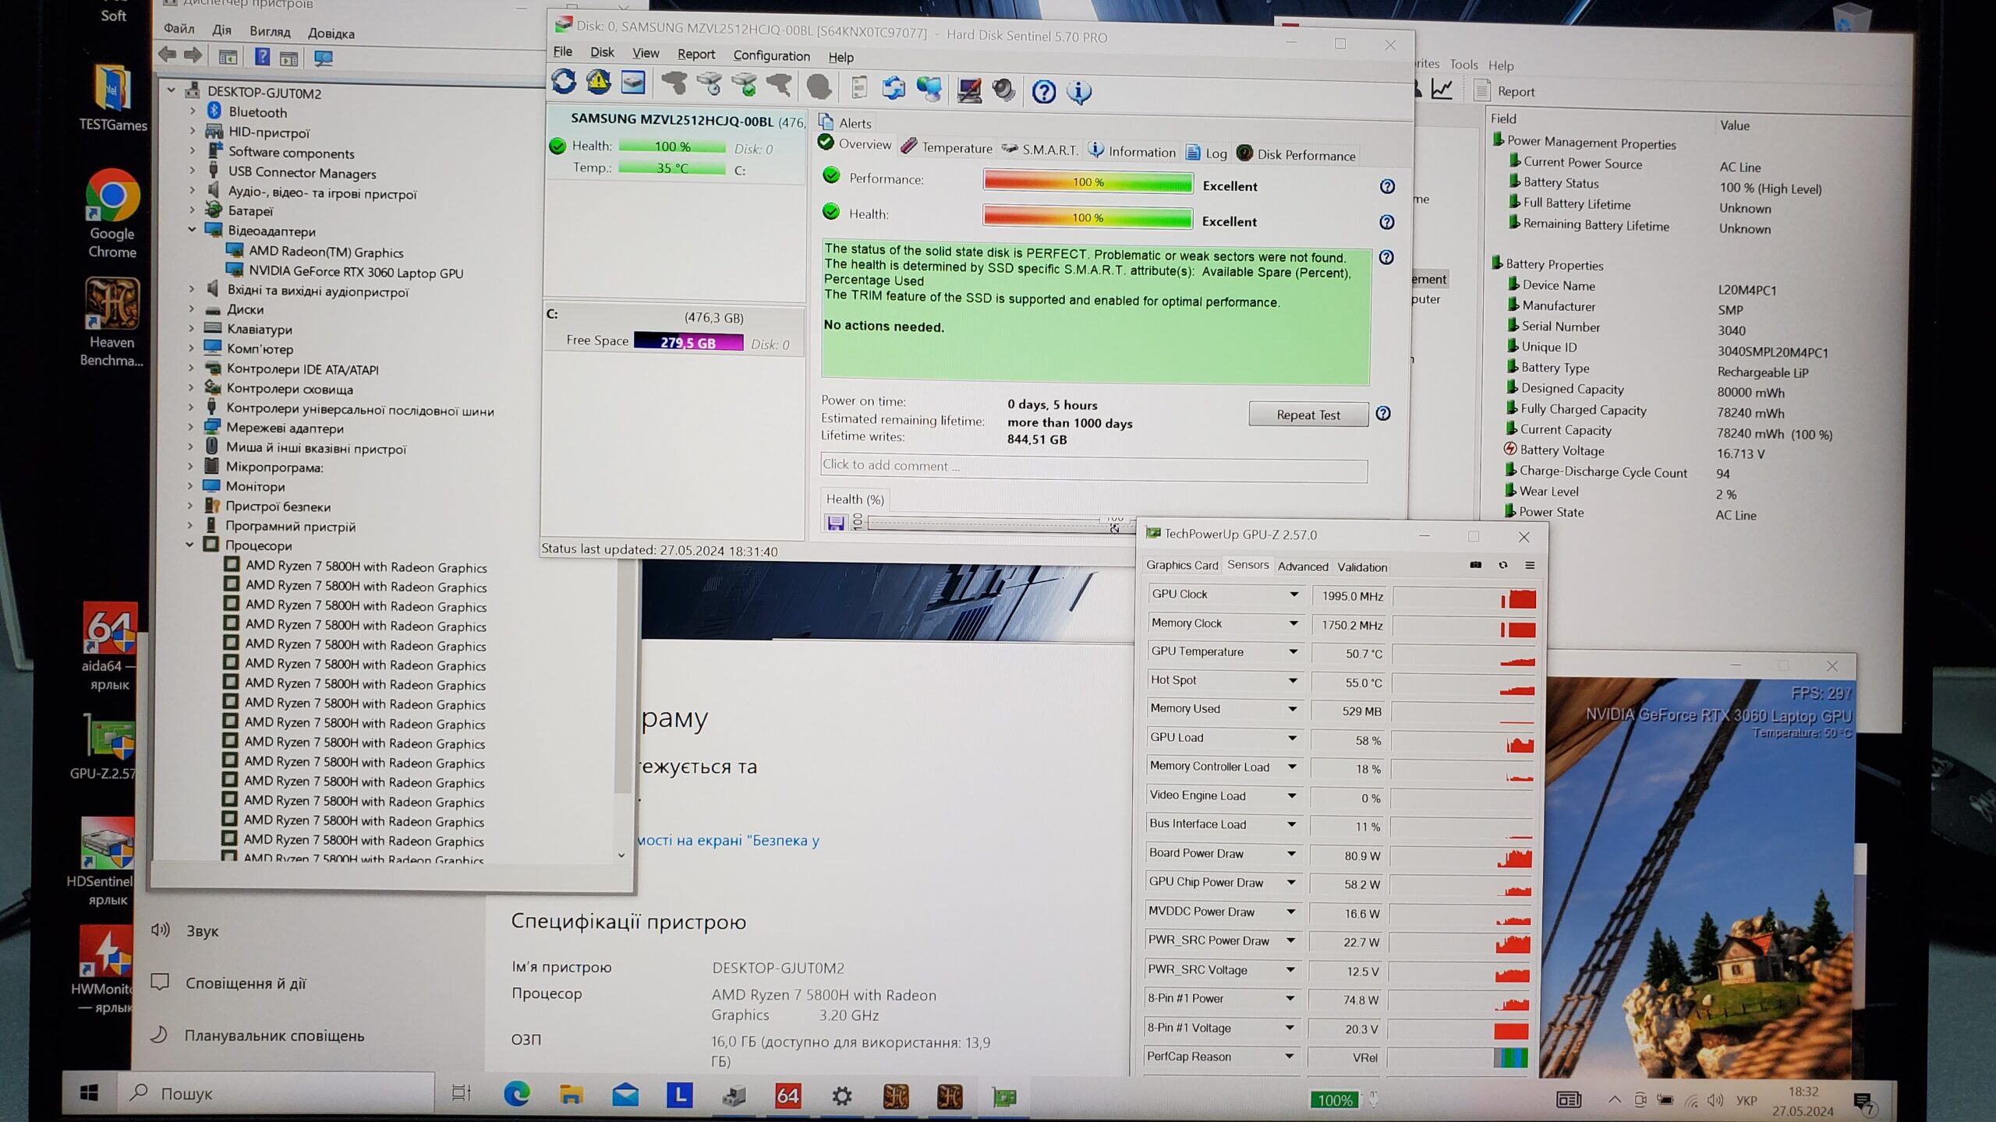Click the Refresh icon in Hard Disk Sentinel toolbar
Image resolution: width=1996 pixels, height=1122 pixels.
[x=564, y=82]
